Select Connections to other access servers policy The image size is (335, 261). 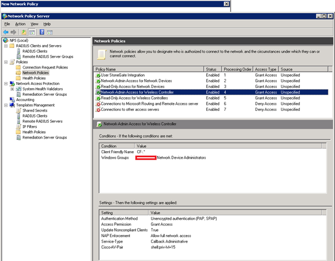click(x=134, y=109)
